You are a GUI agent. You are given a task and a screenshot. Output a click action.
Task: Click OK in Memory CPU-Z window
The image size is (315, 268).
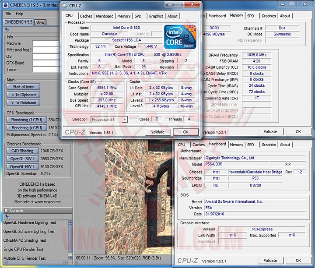click(298, 132)
